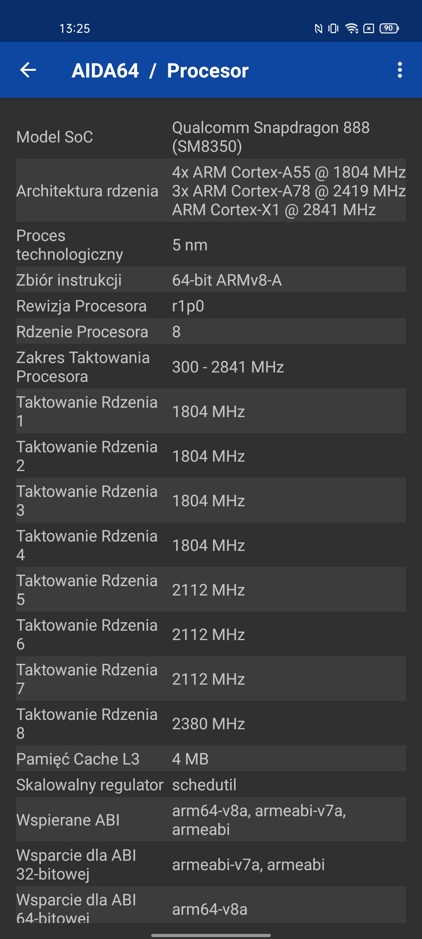
Task: Tap the back arrow icon
Action: click(x=28, y=70)
